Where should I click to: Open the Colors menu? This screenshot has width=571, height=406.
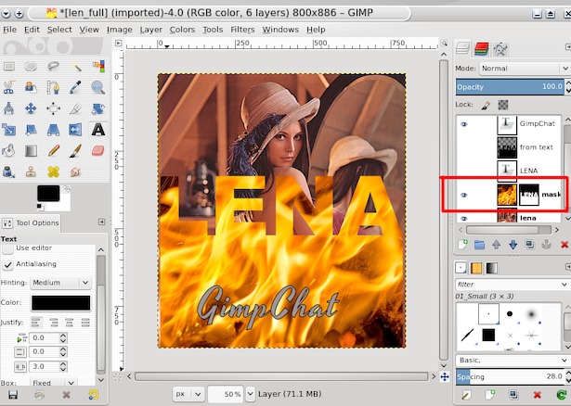182,30
